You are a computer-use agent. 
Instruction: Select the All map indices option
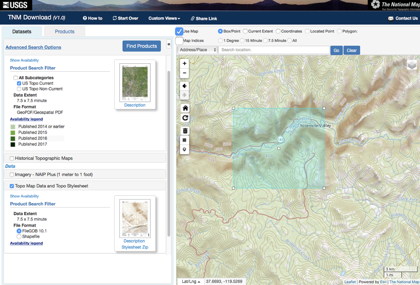coord(289,41)
